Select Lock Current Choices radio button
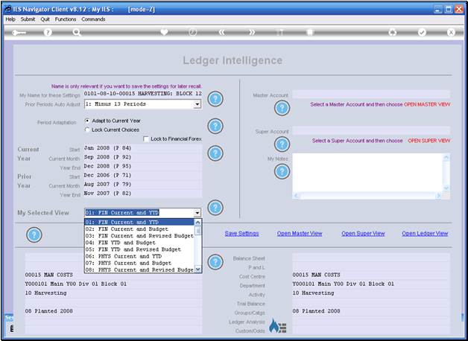The image size is (468, 341). click(x=87, y=130)
